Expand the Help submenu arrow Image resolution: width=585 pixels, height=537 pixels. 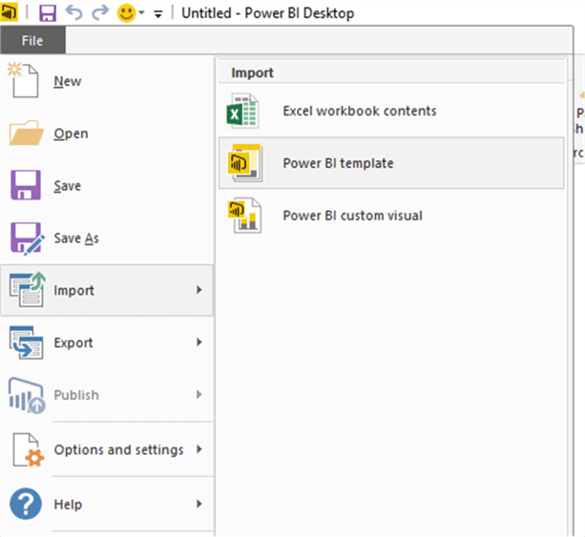click(199, 504)
